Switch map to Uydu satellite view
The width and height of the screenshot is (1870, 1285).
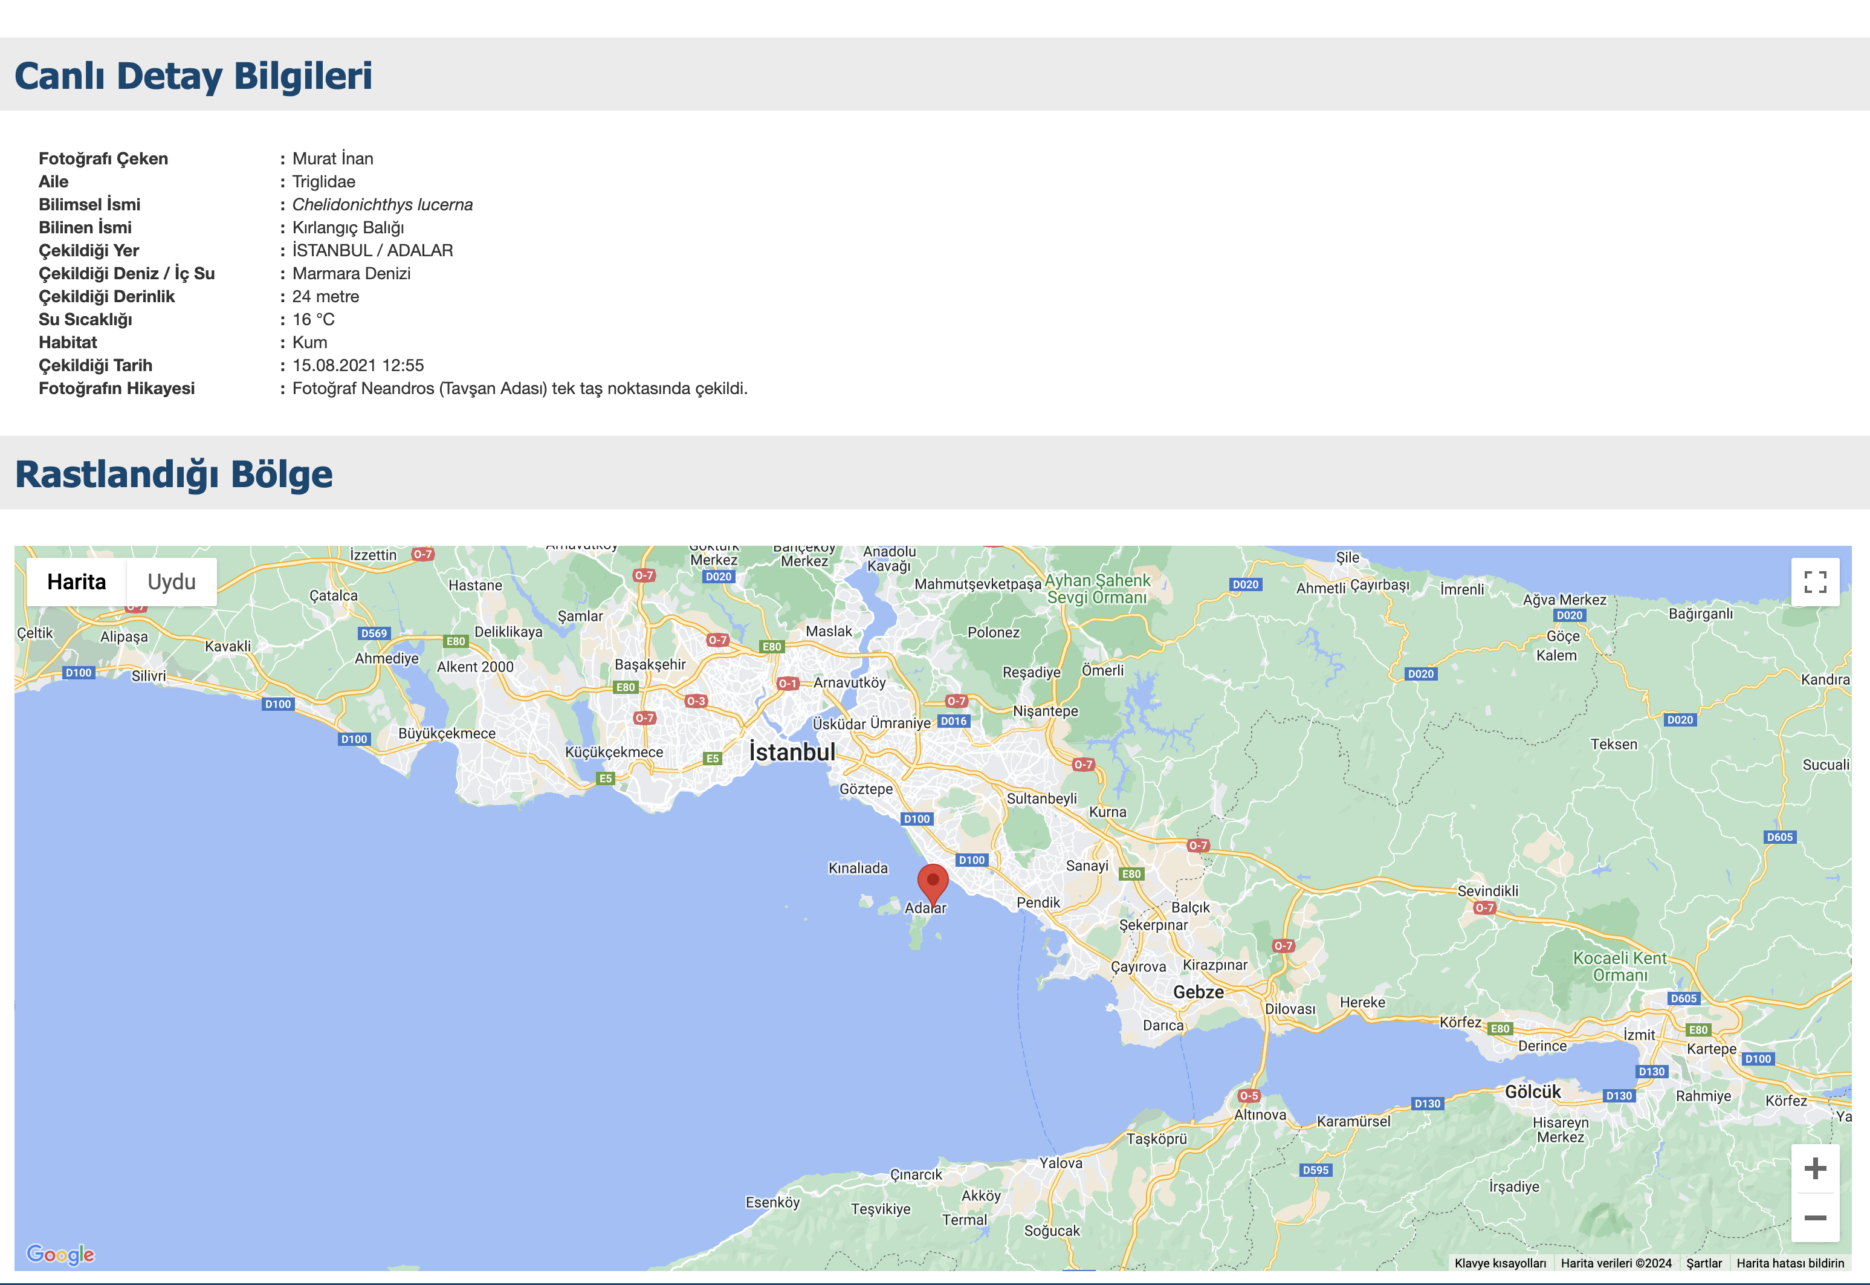[172, 581]
